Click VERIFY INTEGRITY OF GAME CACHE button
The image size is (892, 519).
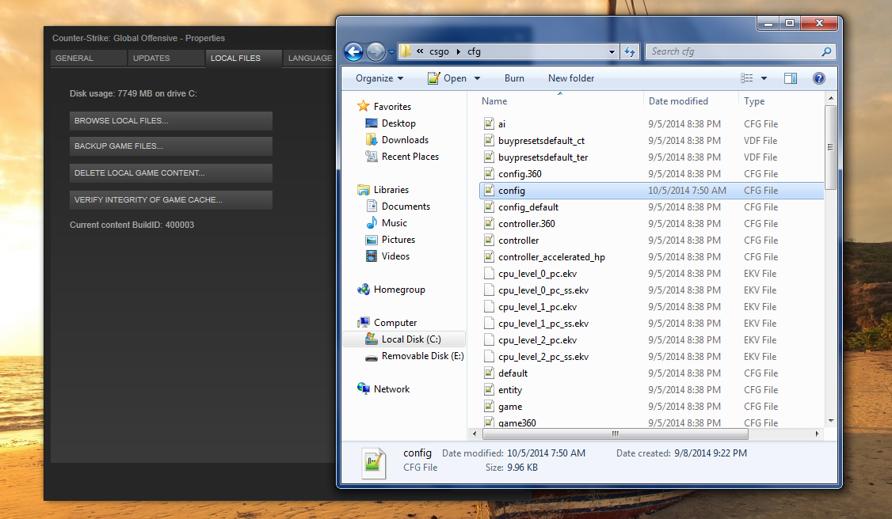pyautogui.click(x=170, y=200)
